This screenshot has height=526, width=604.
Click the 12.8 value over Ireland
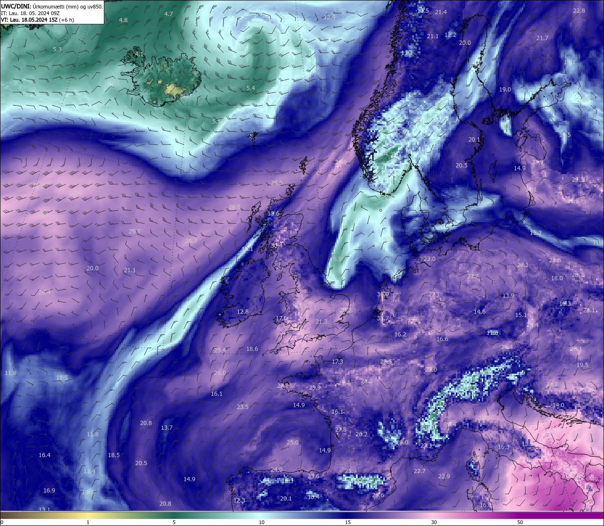pyautogui.click(x=243, y=312)
